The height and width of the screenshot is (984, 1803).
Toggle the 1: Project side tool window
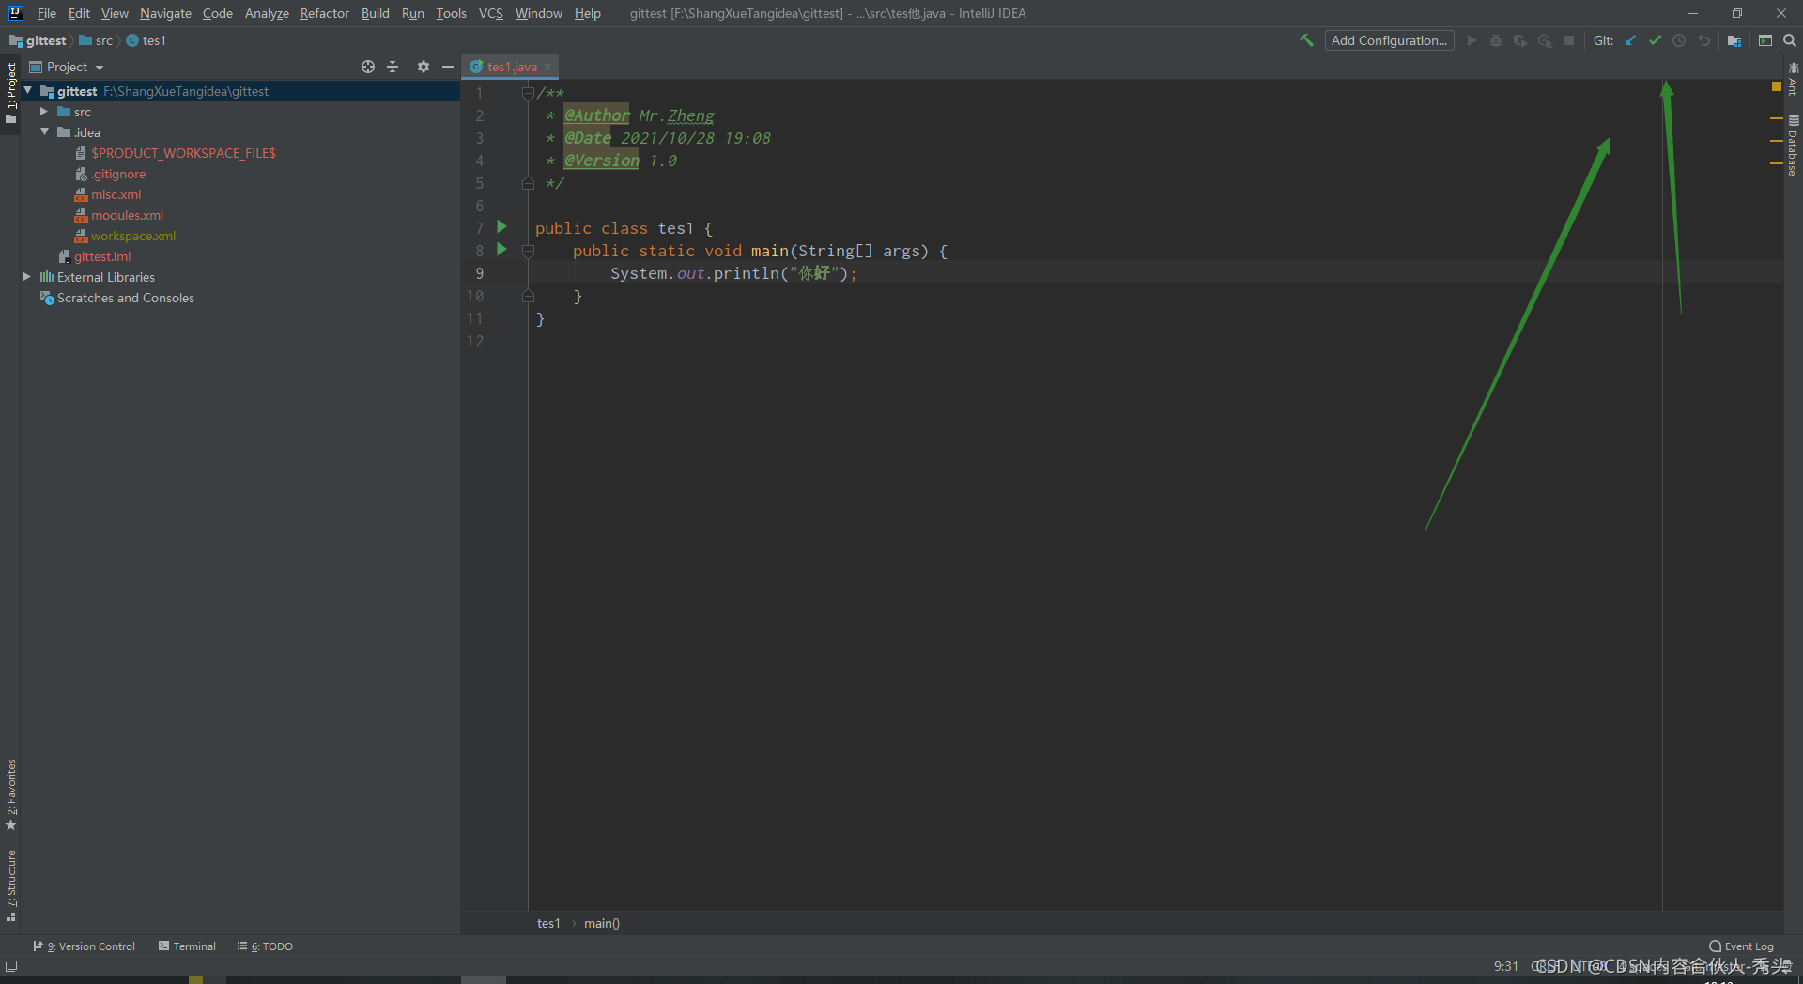pos(10,92)
